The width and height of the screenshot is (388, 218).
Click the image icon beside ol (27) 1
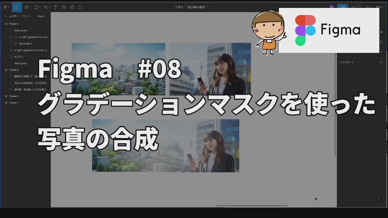pyautogui.click(x=11, y=57)
